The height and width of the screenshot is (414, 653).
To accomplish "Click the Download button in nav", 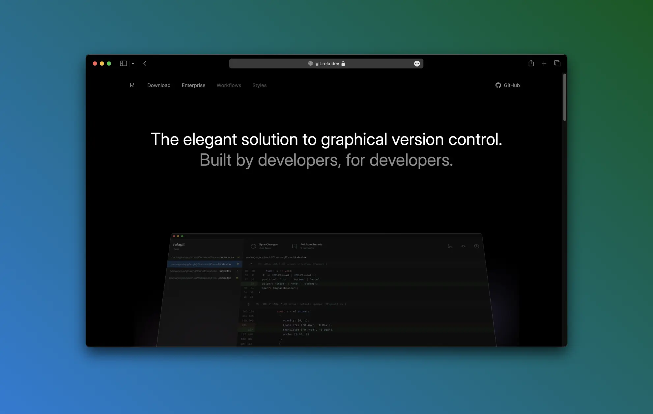I will (158, 85).
